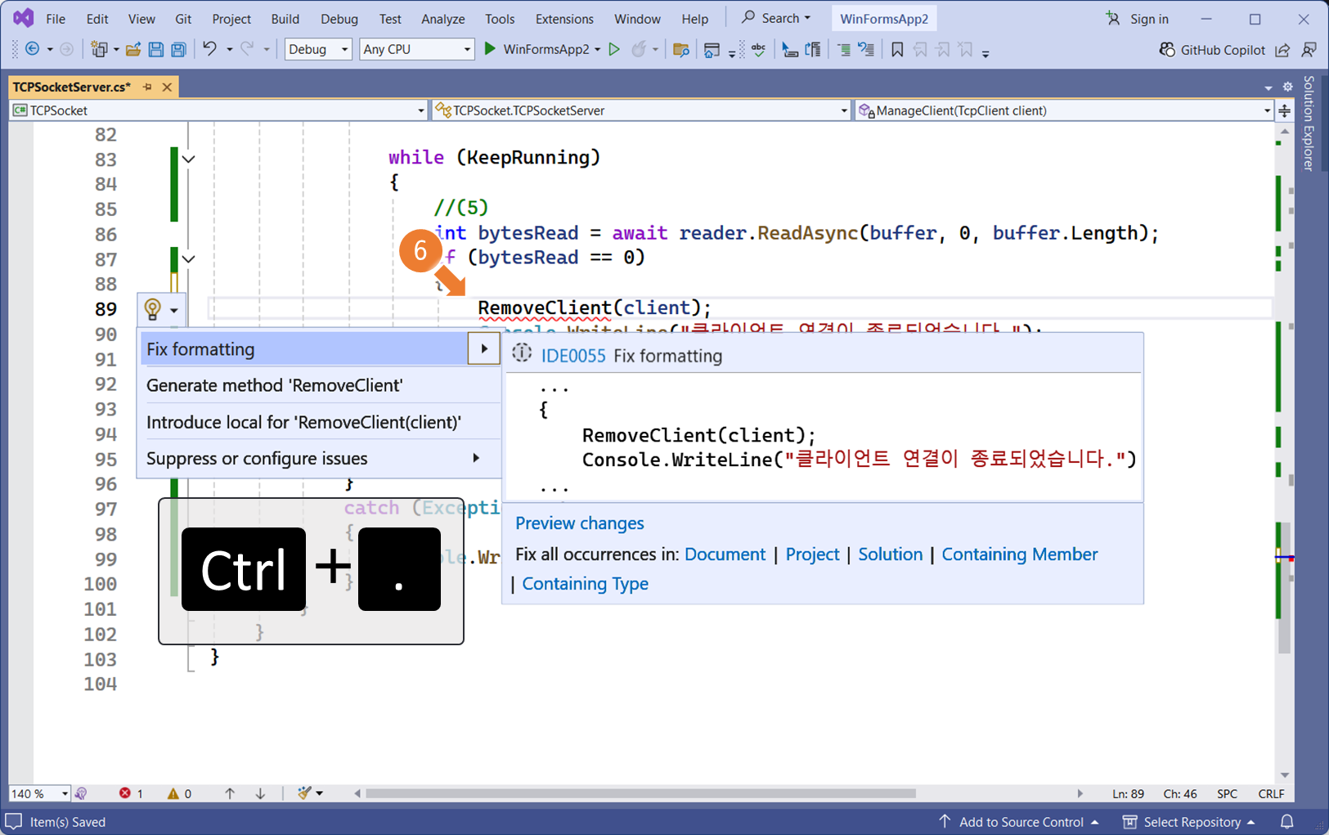
Task: Open the TCPSocket project navigation dropdown
Action: 219,110
